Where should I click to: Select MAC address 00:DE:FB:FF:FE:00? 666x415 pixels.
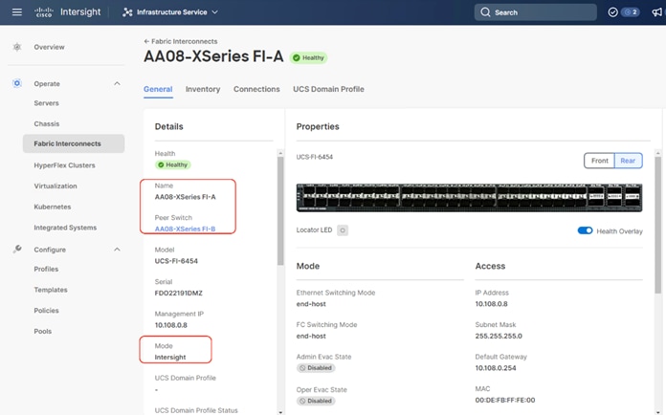tap(505, 400)
